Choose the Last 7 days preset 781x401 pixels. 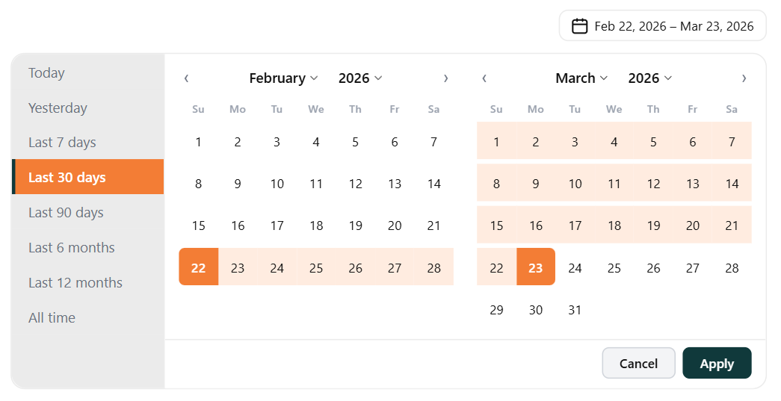coord(62,143)
